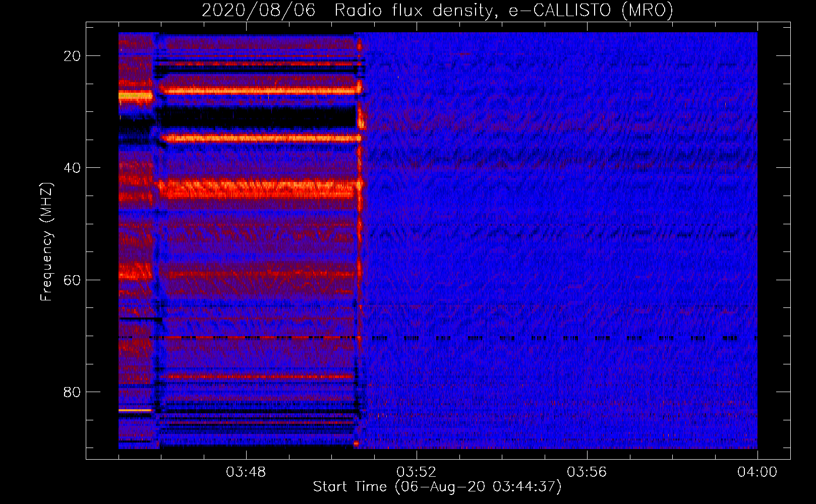Click the '03:56' time tick label
Image resolution: width=816 pixels, height=504 pixels.
[587, 472]
